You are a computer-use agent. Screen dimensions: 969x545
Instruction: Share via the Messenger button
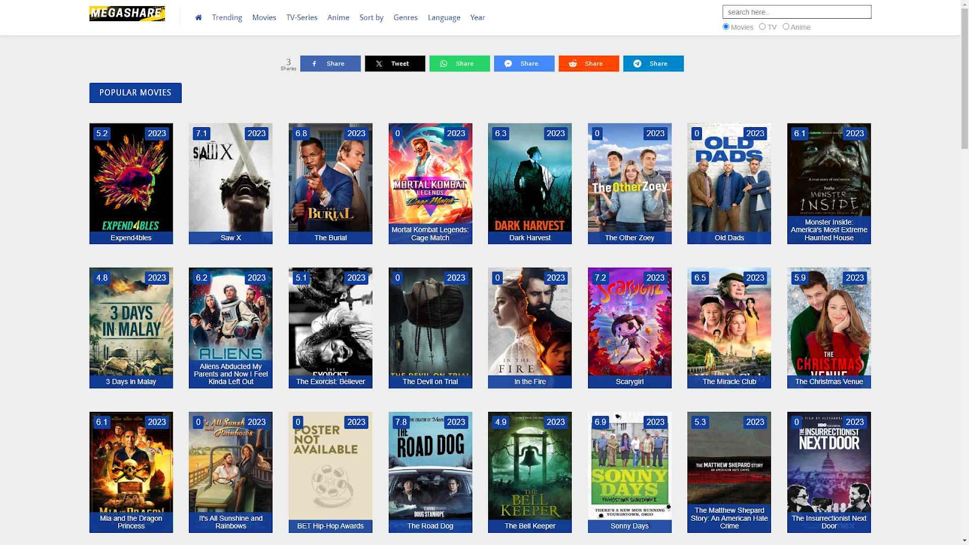524,64
